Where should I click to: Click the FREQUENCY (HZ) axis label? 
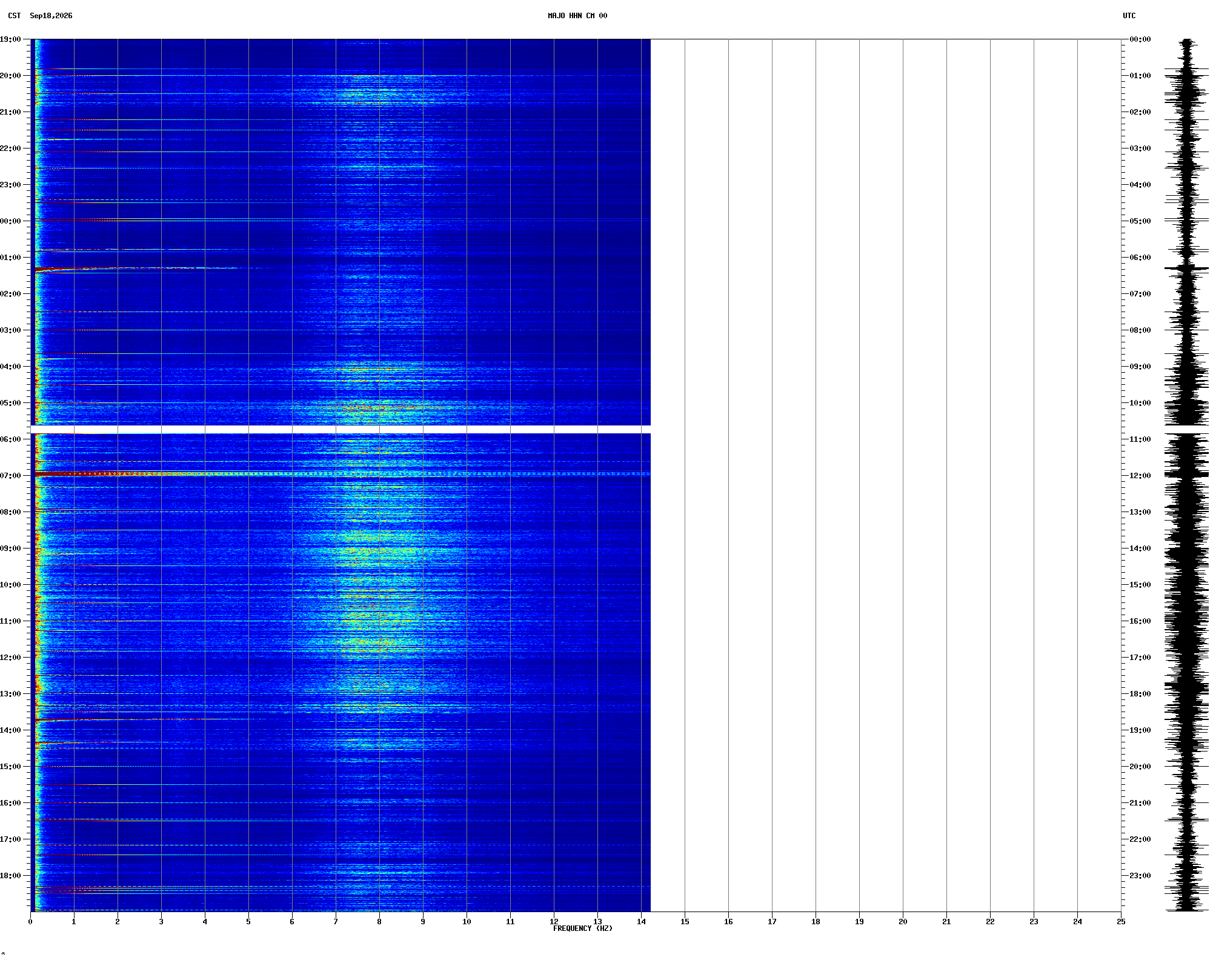pos(582,928)
